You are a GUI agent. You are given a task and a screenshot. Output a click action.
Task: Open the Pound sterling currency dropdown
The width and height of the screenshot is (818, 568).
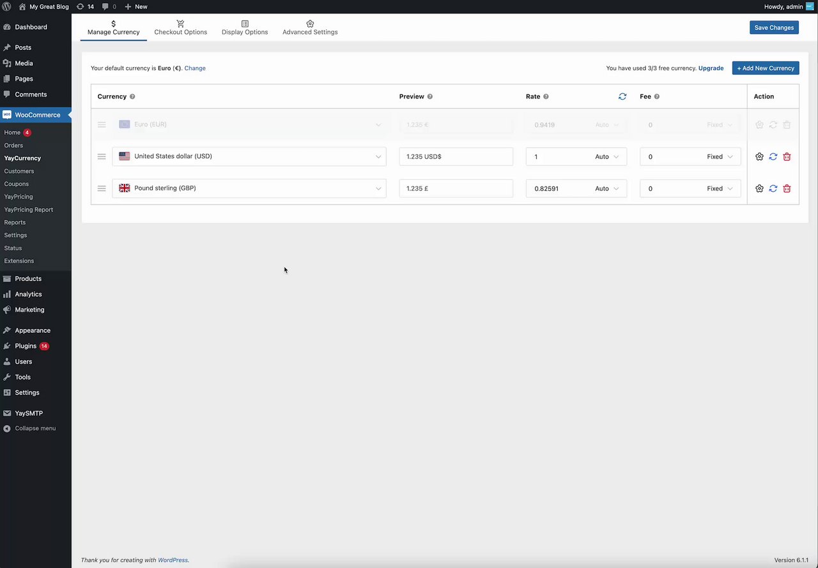[249, 188]
